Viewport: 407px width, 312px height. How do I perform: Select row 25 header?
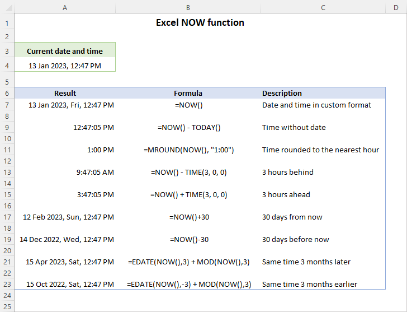pyautogui.click(x=7, y=307)
